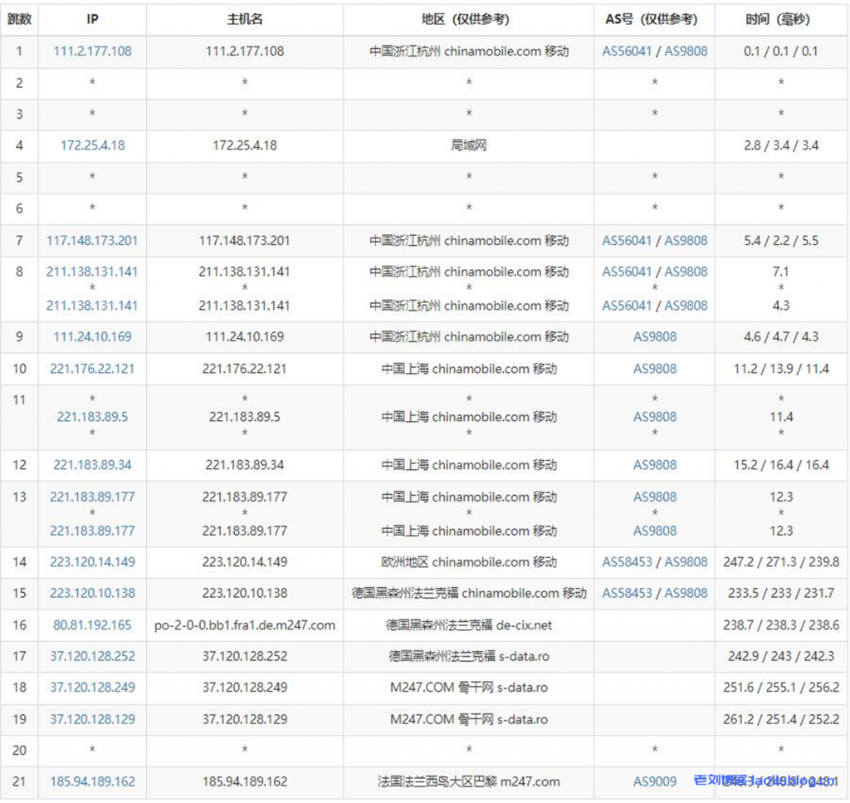Open the 221.183.89.34 link in hop 12
Screen dimensions: 850x803
(x=91, y=465)
